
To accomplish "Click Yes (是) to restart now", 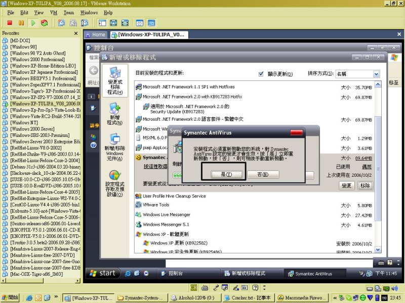I will (x=226, y=174).
